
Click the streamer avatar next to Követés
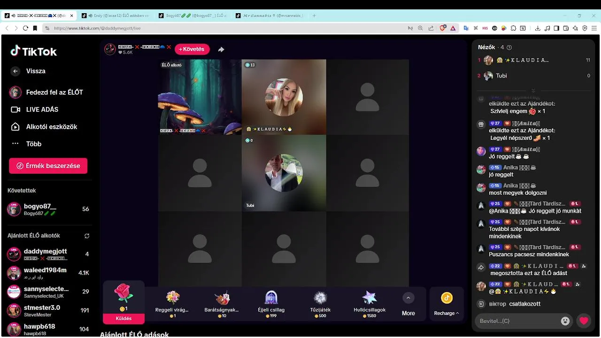[110, 49]
